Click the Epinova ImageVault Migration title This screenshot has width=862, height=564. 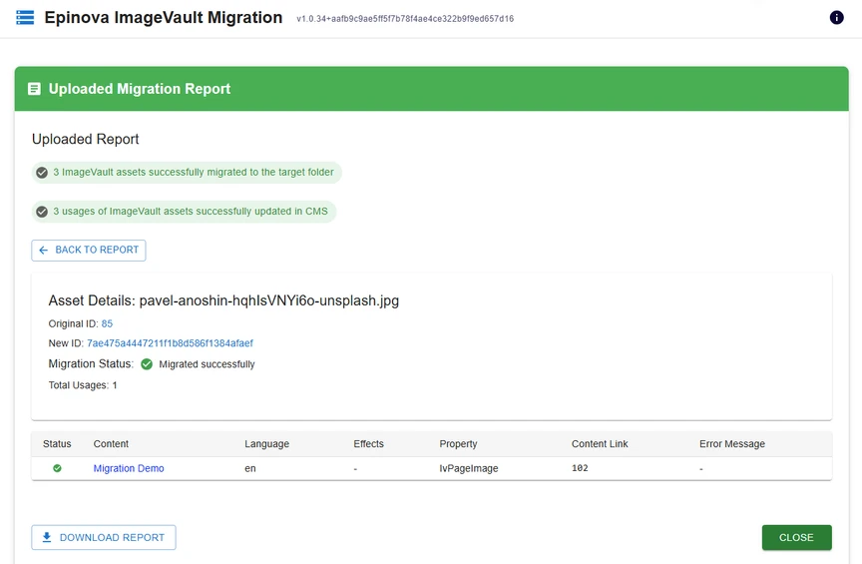[164, 18]
